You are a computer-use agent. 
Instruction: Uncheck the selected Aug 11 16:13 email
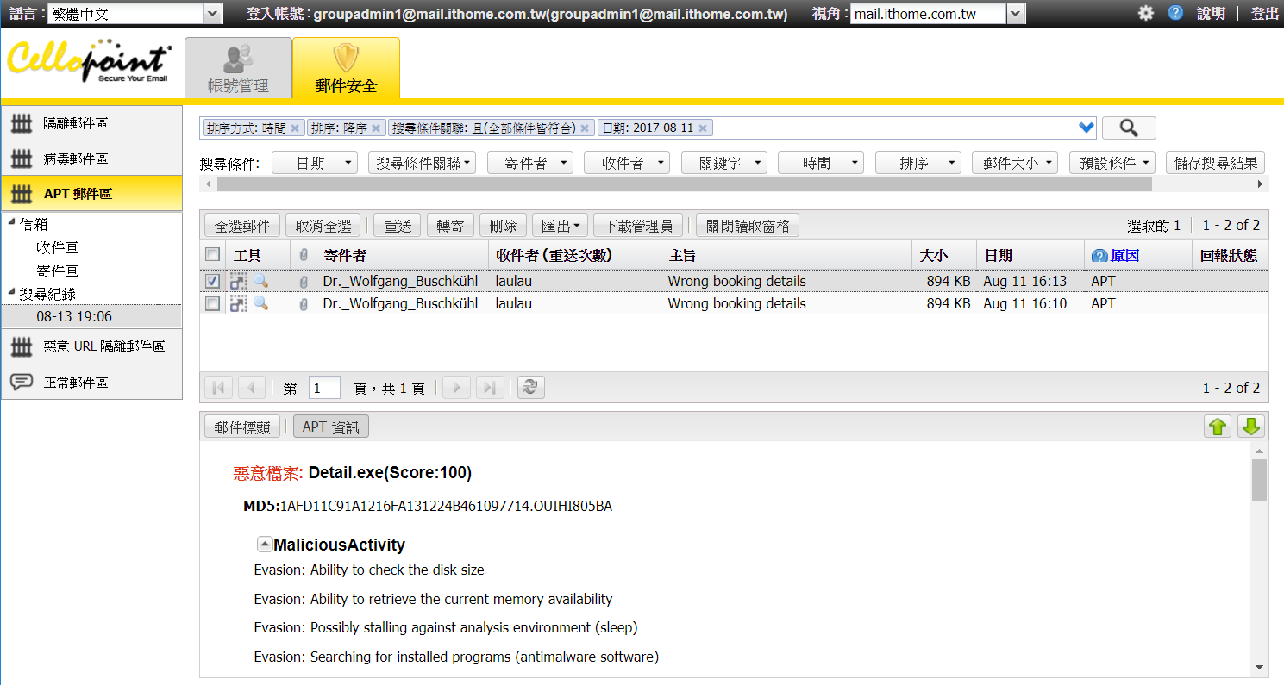tap(211, 281)
